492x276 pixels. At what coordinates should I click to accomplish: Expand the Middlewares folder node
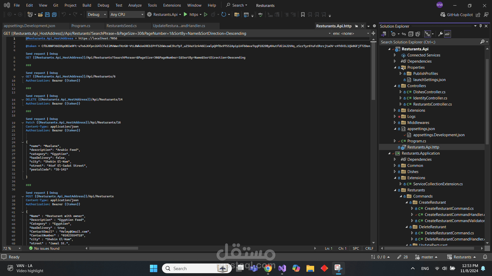click(x=395, y=123)
